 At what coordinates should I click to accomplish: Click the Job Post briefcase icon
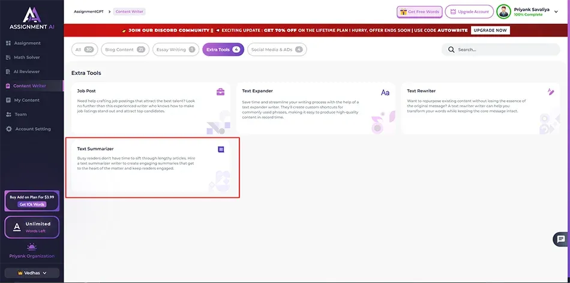(221, 92)
